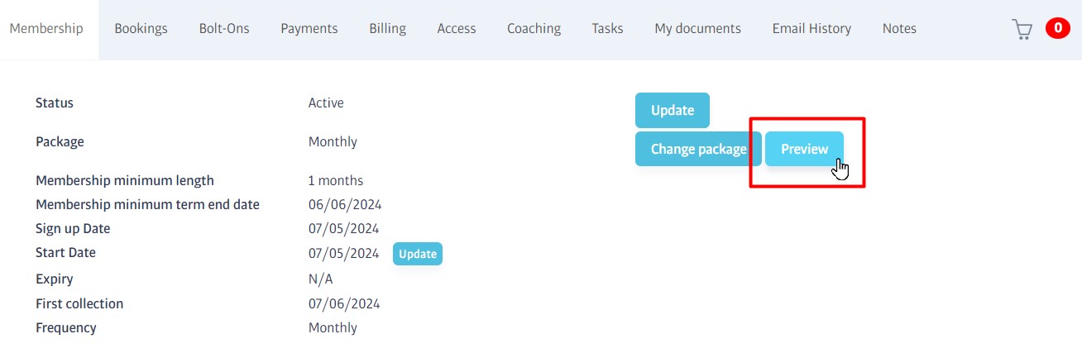
Task: Open the Notes tab
Action: [899, 29]
